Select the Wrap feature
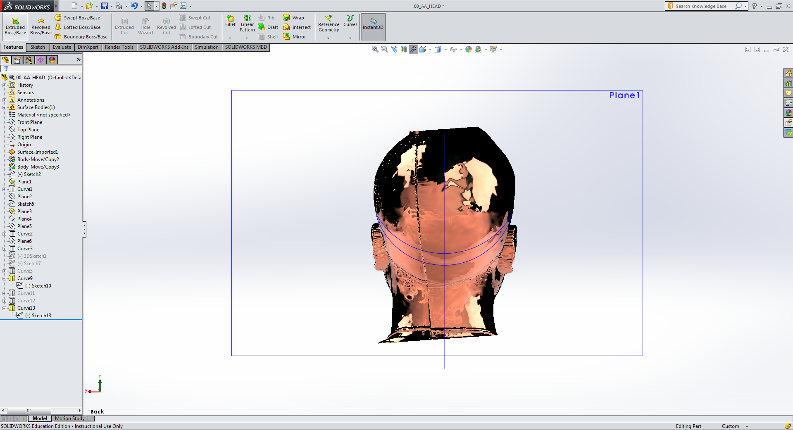 click(x=294, y=18)
